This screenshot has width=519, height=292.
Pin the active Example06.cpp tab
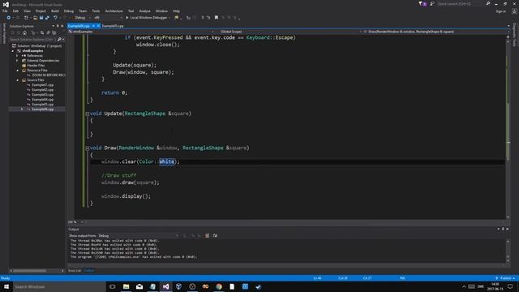tap(94, 26)
